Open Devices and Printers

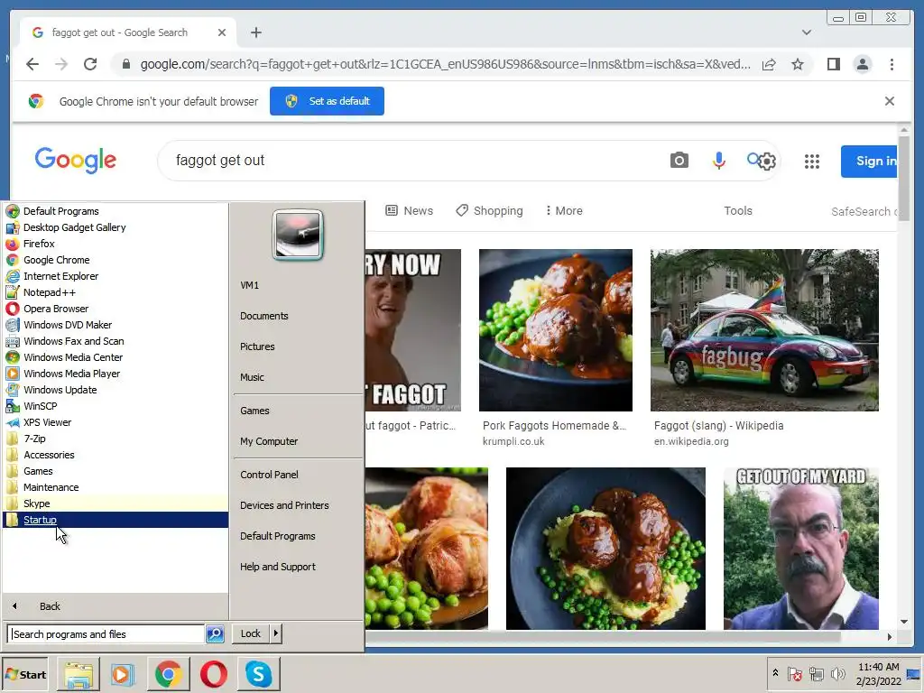pyautogui.click(x=284, y=505)
